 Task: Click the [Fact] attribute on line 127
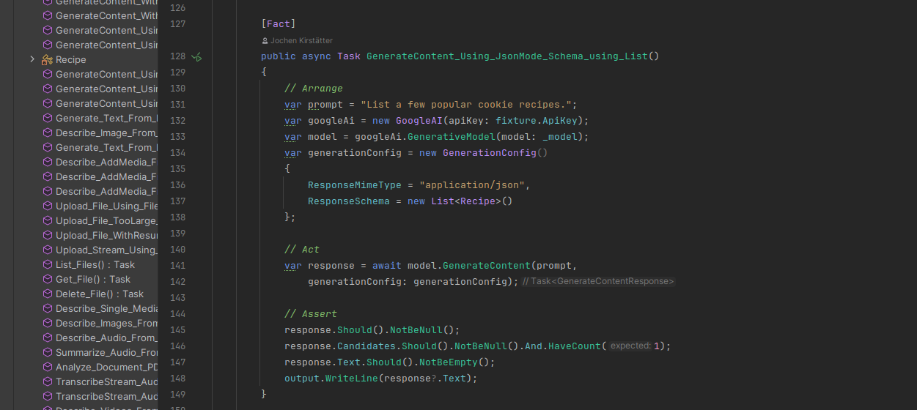pos(279,24)
